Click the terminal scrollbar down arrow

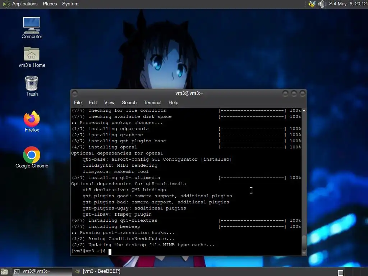pyautogui.click(x=304, y=253)
